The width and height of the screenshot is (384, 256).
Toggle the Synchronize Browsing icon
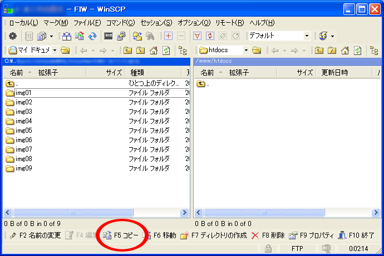coord(137,36)
